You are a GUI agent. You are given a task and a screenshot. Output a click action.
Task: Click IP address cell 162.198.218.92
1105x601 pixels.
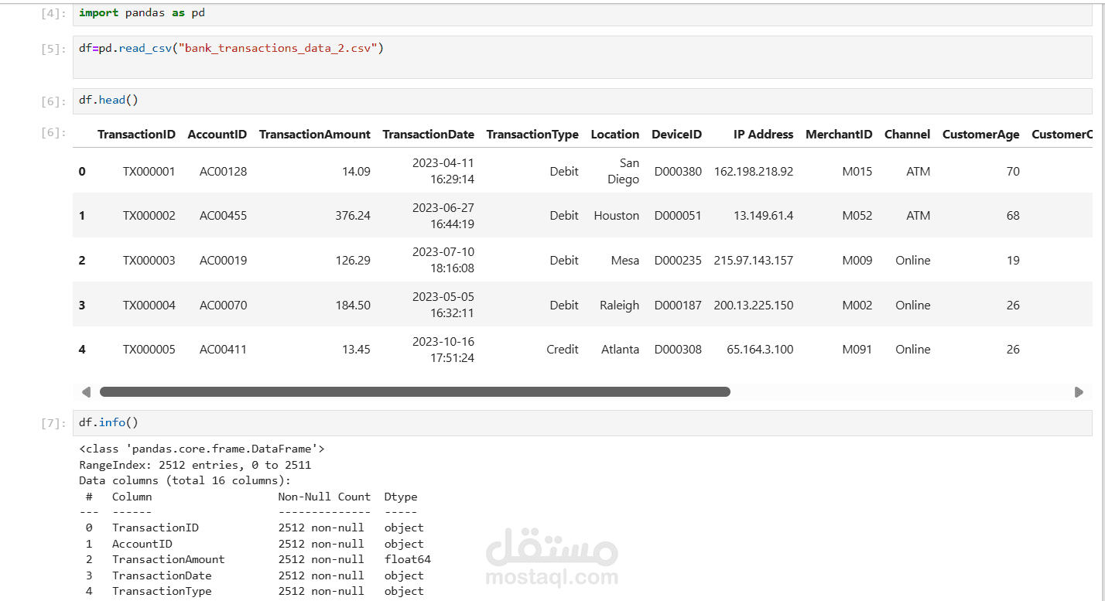tap(754, 172)
